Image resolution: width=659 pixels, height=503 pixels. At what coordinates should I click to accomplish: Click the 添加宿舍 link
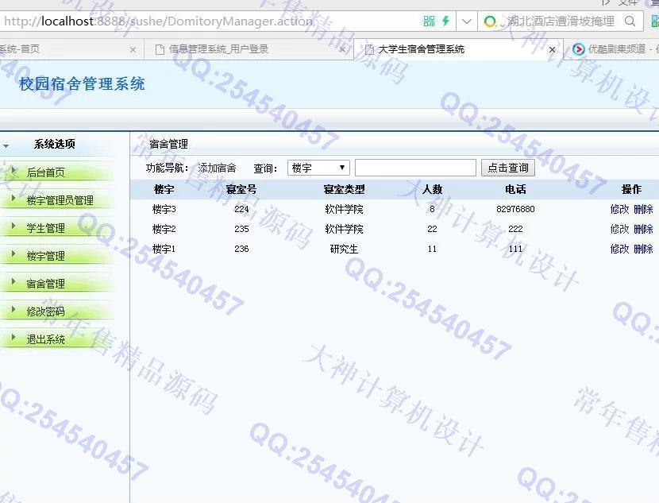pyautogui.click(x=217, y=168)
